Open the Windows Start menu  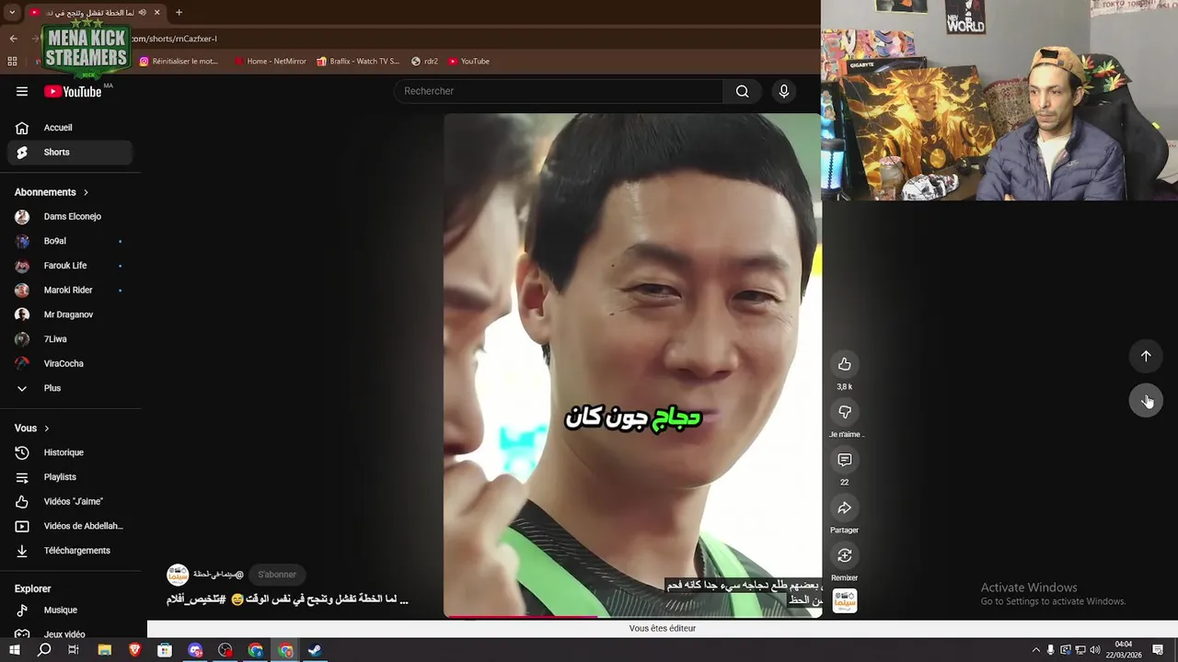14,650
